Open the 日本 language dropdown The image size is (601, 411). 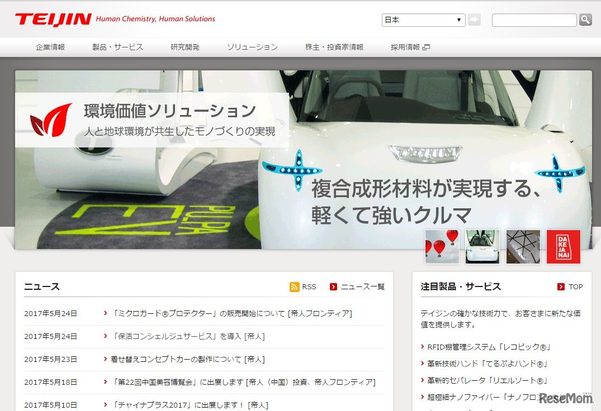pyautogui.click(x=423, y=20)
